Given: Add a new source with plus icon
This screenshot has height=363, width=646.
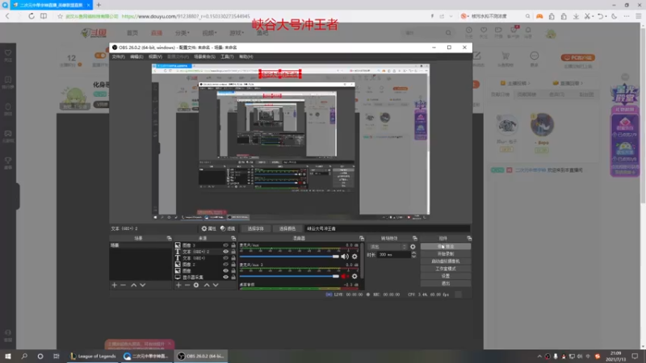Looking at the screenshot, I should coord(178,285).
